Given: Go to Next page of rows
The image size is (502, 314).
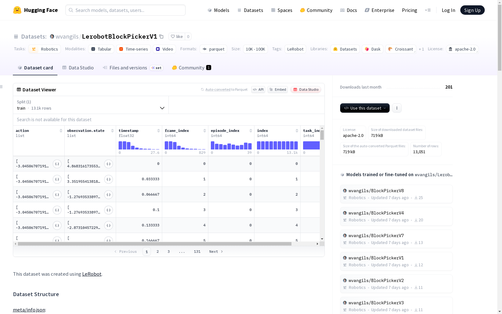Looking at the screenshot, I should 216,252.
